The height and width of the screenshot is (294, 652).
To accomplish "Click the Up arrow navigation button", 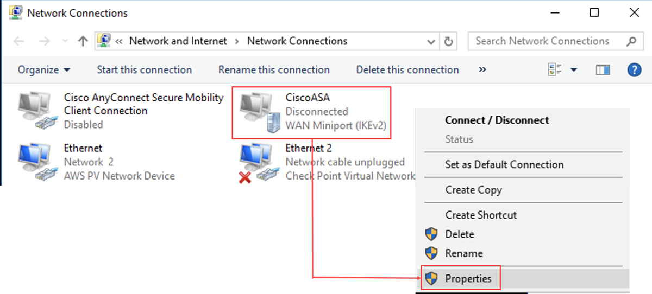I will [x=83, y=41].
